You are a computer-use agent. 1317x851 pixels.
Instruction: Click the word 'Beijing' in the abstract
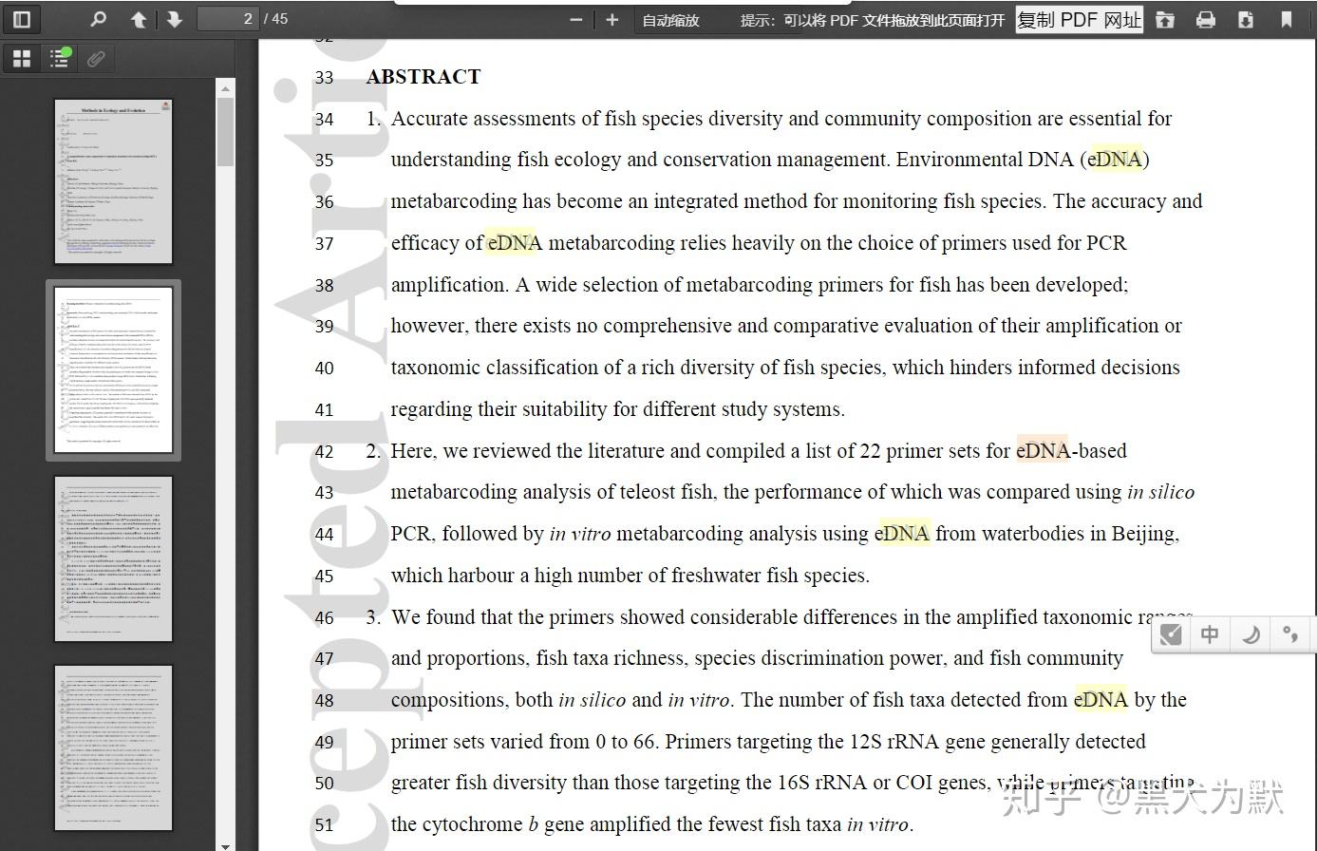1143,534
